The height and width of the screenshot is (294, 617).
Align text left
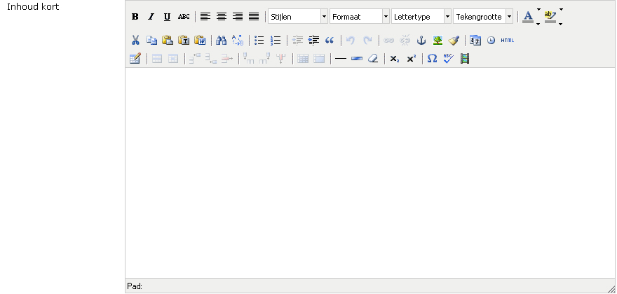coord(205,17)
